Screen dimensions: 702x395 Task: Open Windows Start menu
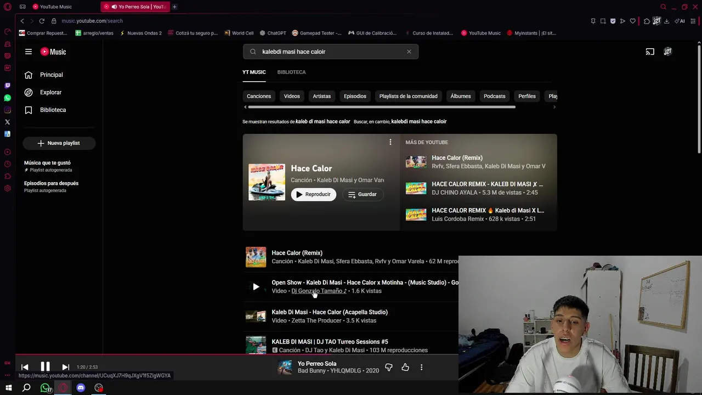tap(8, 388)
